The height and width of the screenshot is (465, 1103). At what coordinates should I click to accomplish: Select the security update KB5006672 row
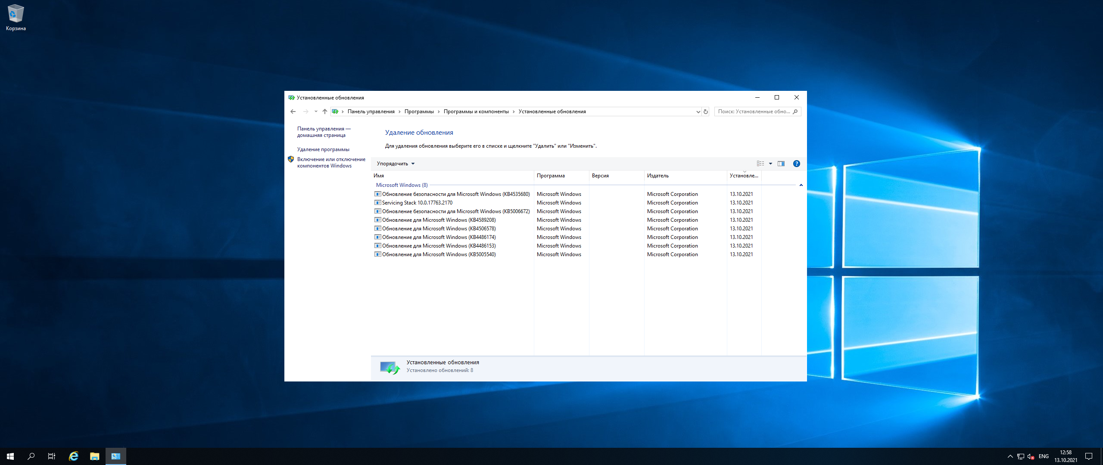coord(567,211)
